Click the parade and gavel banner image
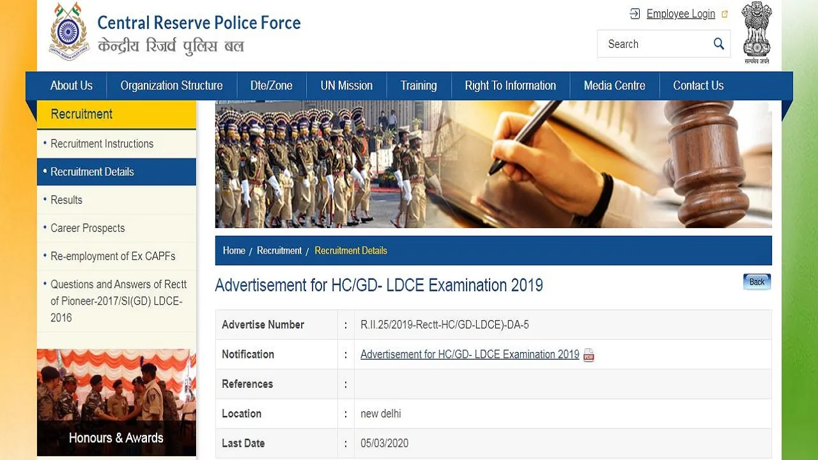Screen dimensions: 818x460 [x=493, y=164]
